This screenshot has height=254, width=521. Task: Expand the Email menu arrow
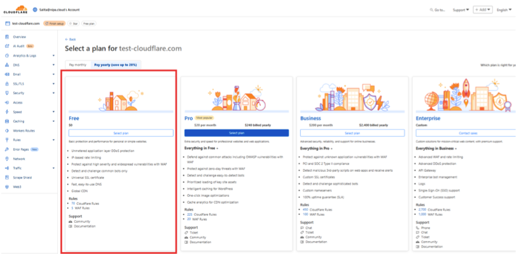[x=53, y=74]
